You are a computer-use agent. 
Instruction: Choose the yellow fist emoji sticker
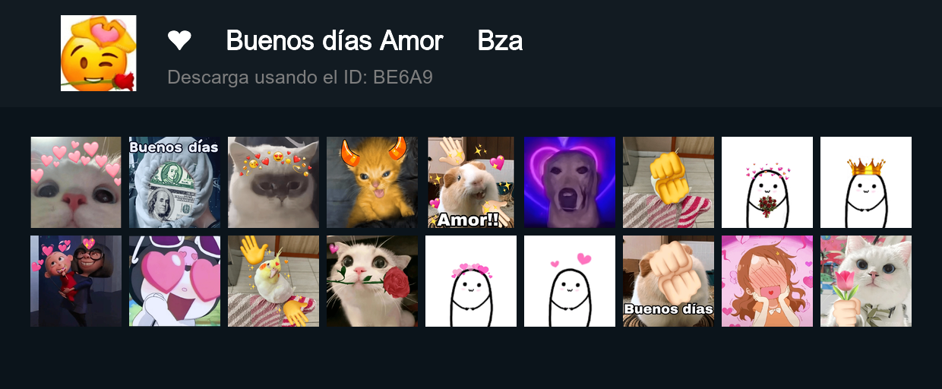(669, 182)
